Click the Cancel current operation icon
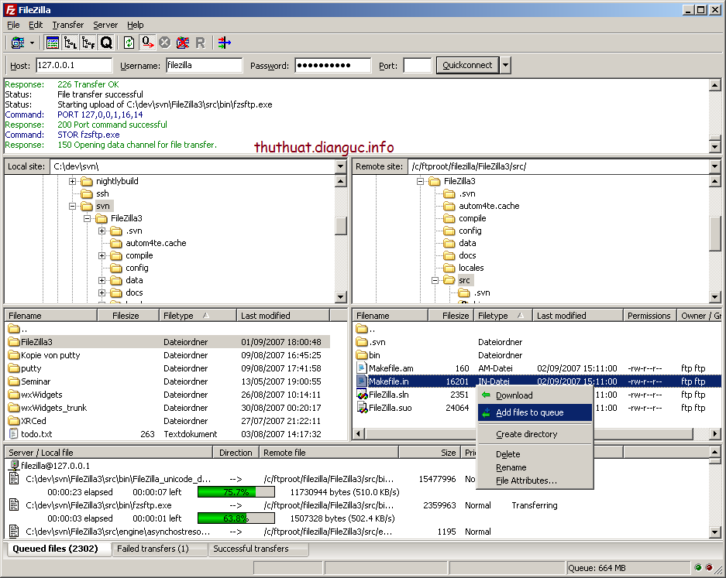This screenshot has width=726, height=578. point(165,43)
